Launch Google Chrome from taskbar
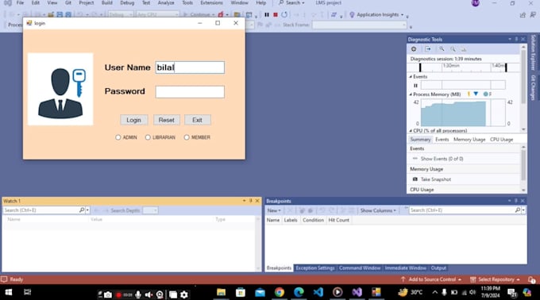The image size is (540, 300). (x=280, y=292)
